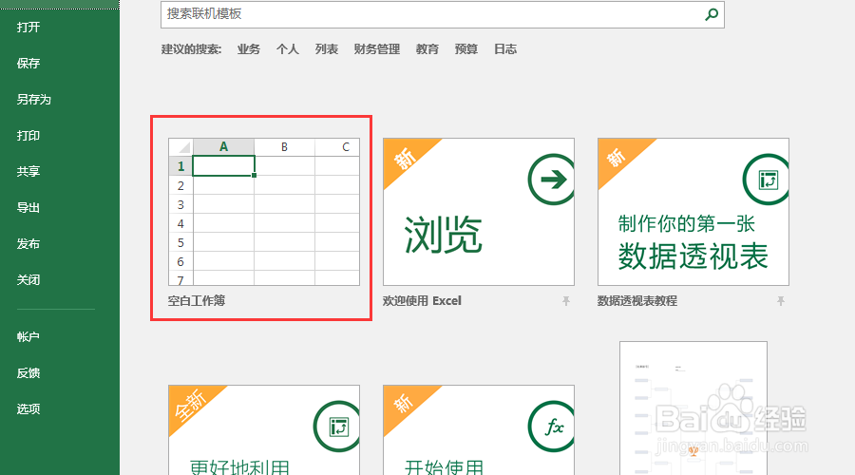Search suggested term 个人

click(x=287, y=49)
